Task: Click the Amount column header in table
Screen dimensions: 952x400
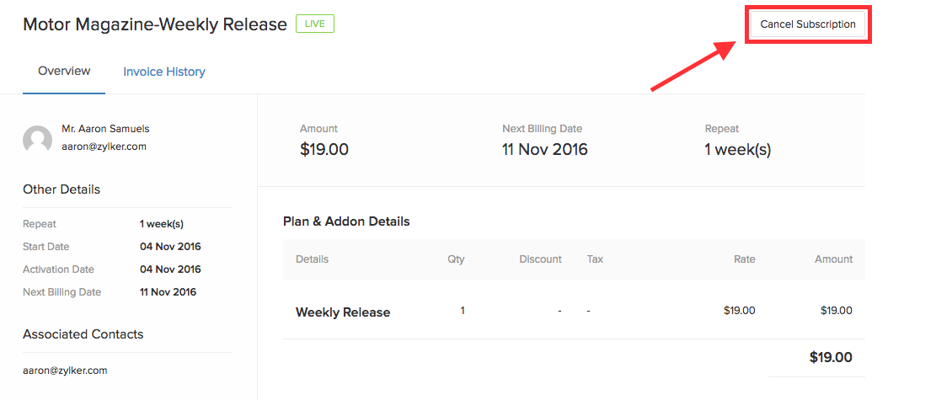Action: 833,259
